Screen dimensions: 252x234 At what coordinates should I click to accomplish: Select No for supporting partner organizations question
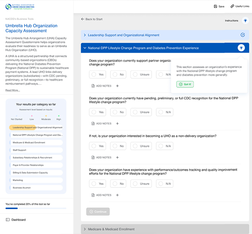click(118, 75)
